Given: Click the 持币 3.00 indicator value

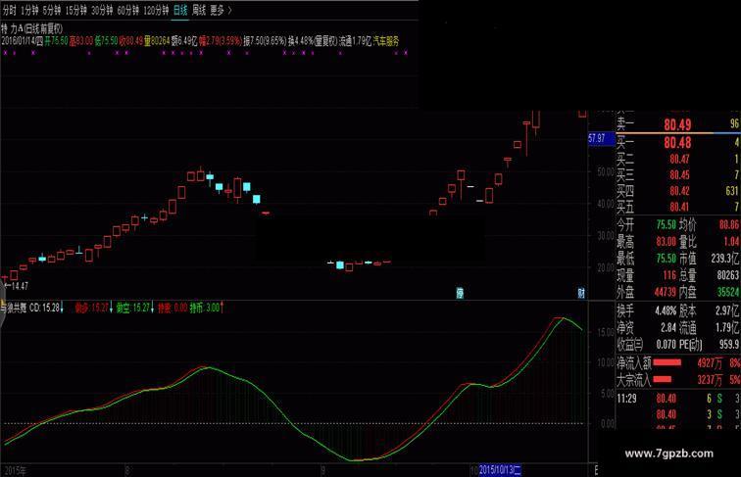Looking at the screenshot, I should (x=207, y=308).
